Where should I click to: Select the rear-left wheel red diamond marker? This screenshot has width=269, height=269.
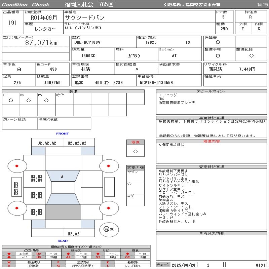tap(17, 208)
